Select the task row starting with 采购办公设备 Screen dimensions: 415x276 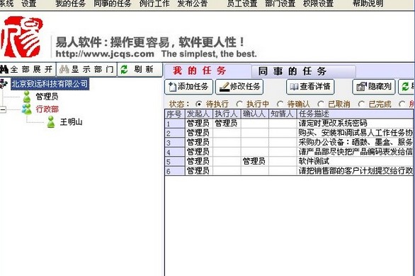pos(289,143)
